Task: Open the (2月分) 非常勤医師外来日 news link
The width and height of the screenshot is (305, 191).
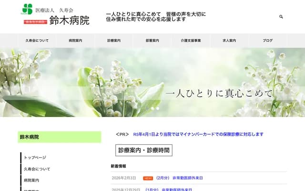Action: pyautogui.click(x=179, y=178)
